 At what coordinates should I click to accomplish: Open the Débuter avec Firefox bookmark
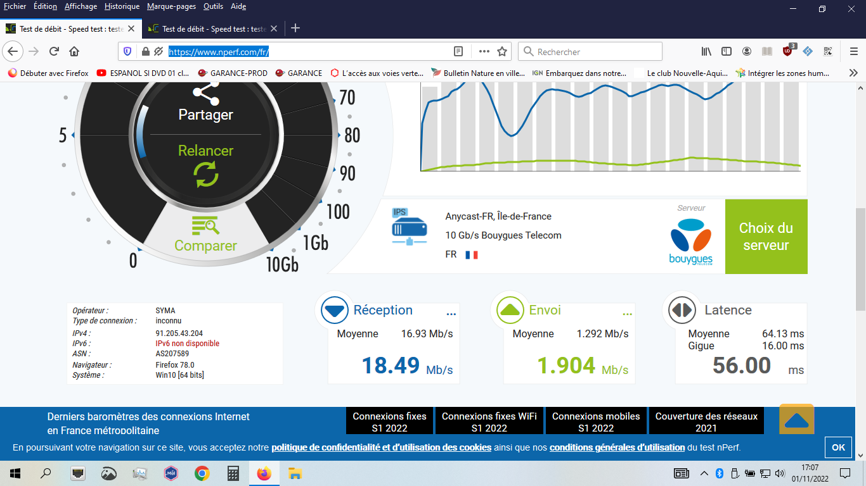[48, 73]
